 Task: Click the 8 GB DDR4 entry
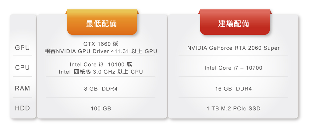(101, 89)
